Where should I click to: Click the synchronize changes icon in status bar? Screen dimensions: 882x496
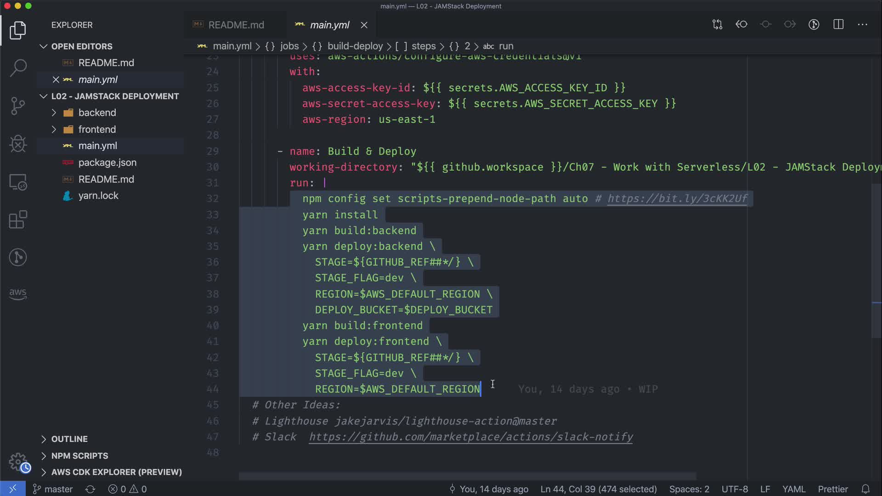[x=90, y=489]
